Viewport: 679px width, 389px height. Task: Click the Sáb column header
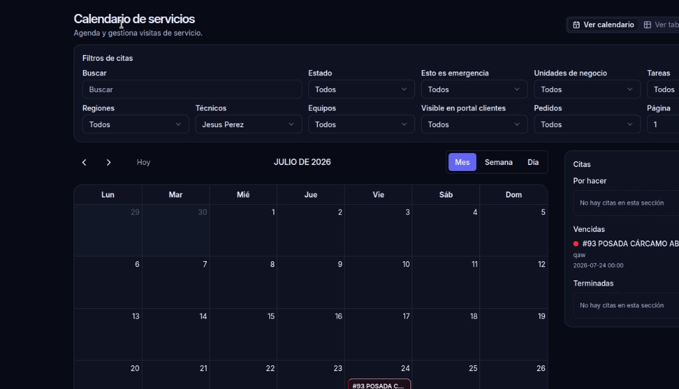pos(446,195)
